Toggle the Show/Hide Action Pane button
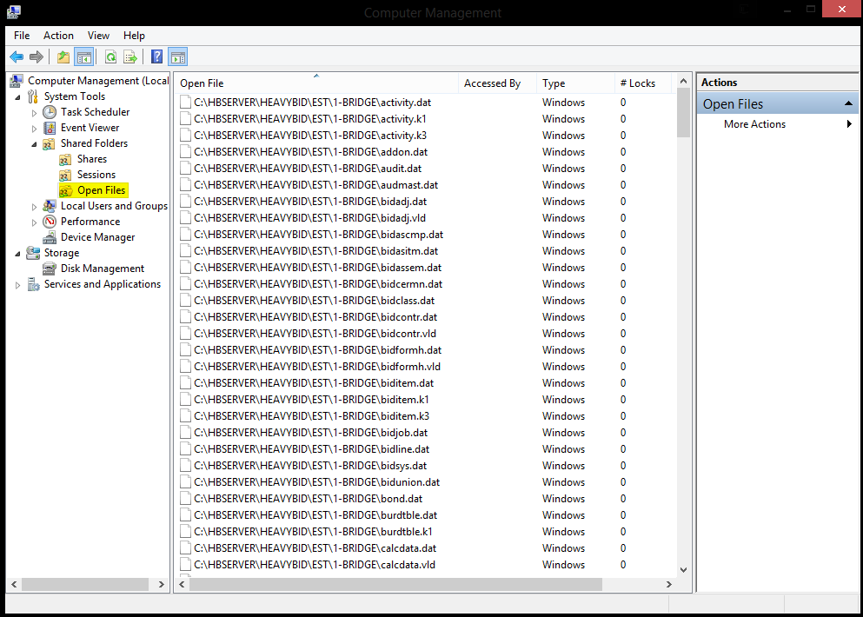 pyautogui.click(x=177, y=57)
